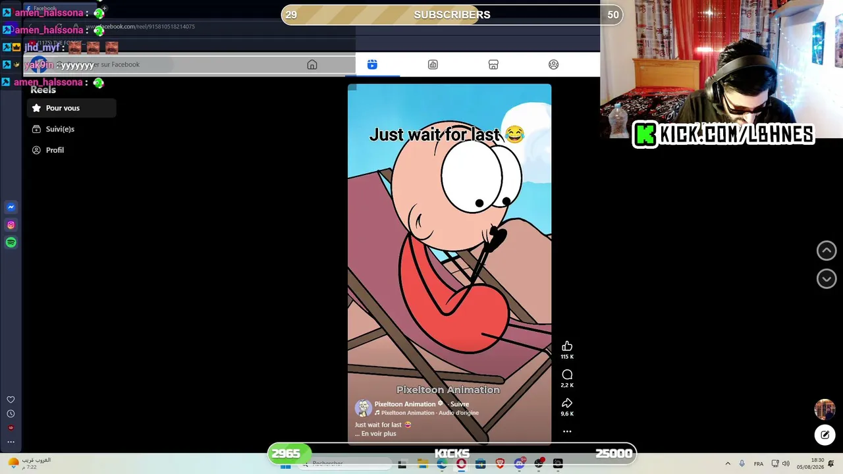Viewport: 843px width, 474px height.
Task: Open uBlock Origin sidebar extension
Action: (11, 428)
